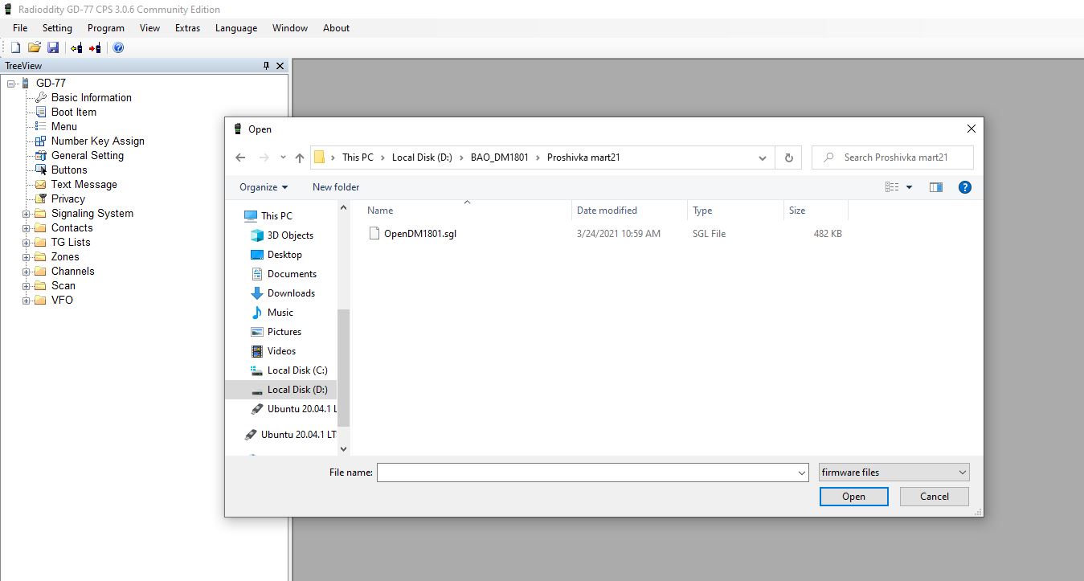The image size is (1084, 581).
Task: Select Local Disk (D:) in navigation pane
Action: tap(281, 390)
